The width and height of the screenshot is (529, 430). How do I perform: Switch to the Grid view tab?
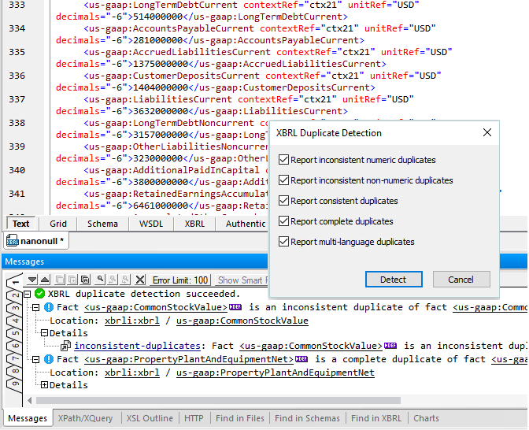(x=58, y=224)
